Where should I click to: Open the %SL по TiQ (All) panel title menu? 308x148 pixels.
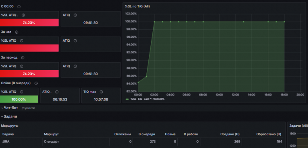(137, 6)
